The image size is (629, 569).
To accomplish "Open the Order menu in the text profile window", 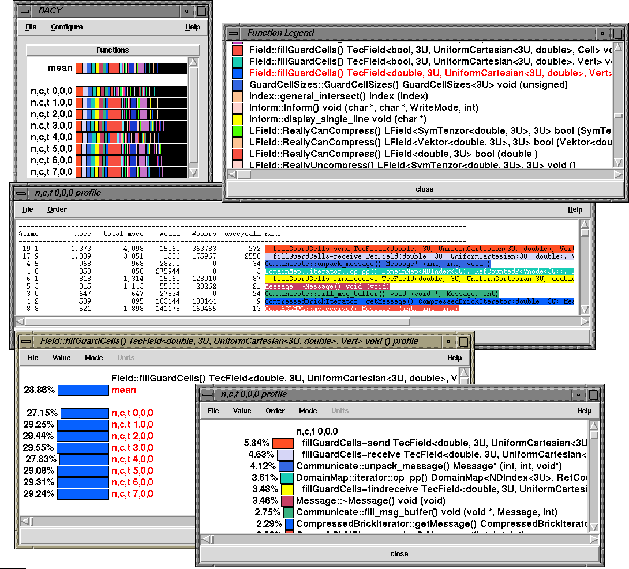I will [57, 209].
